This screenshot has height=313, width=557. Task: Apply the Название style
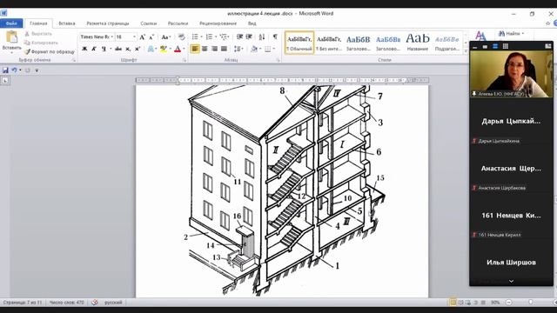point(418,43)
